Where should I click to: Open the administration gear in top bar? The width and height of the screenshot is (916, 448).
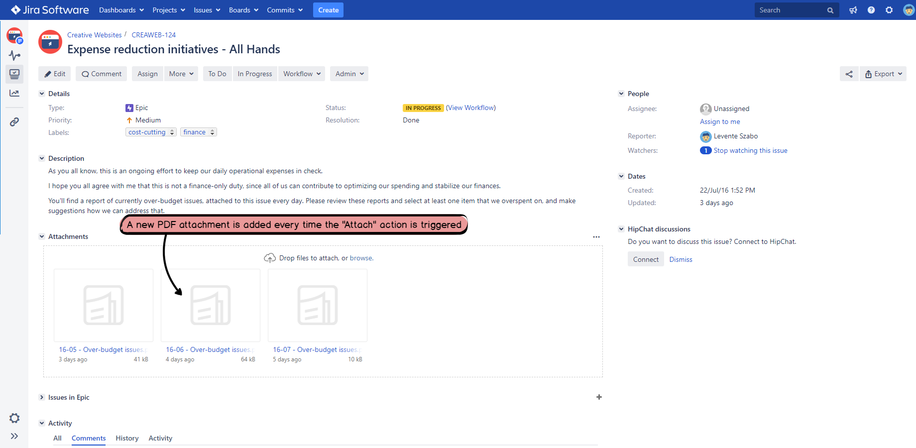889,10
